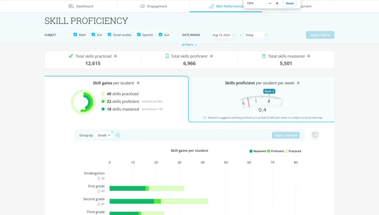Open help for Skills proficient per week
379x215 pixels.
tap(298, 83)
